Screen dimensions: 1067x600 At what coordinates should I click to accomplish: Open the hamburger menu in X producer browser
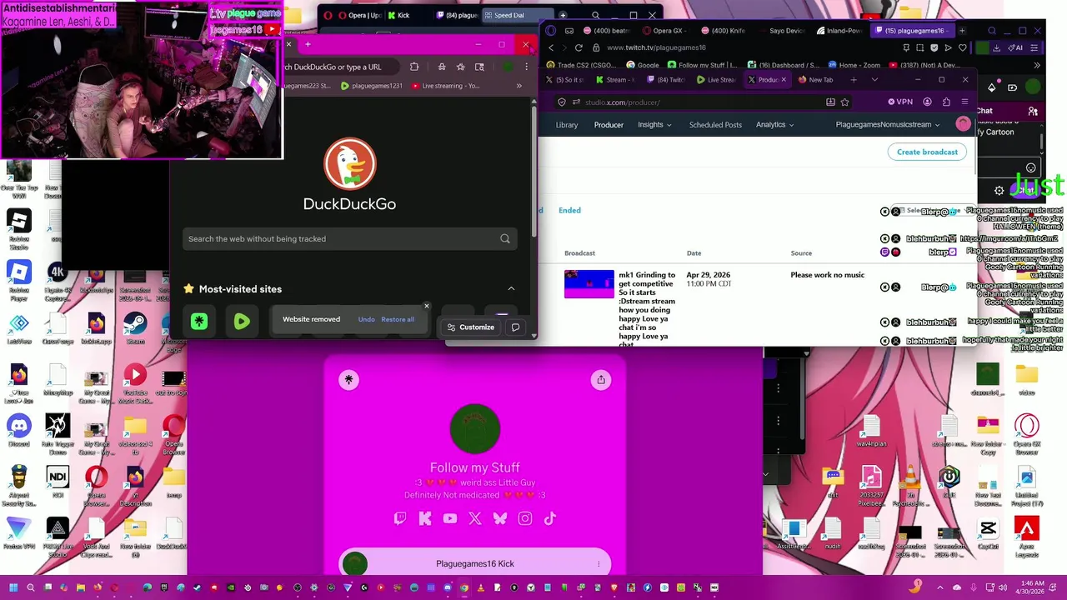pyautogui.click(x=964, y=102)
